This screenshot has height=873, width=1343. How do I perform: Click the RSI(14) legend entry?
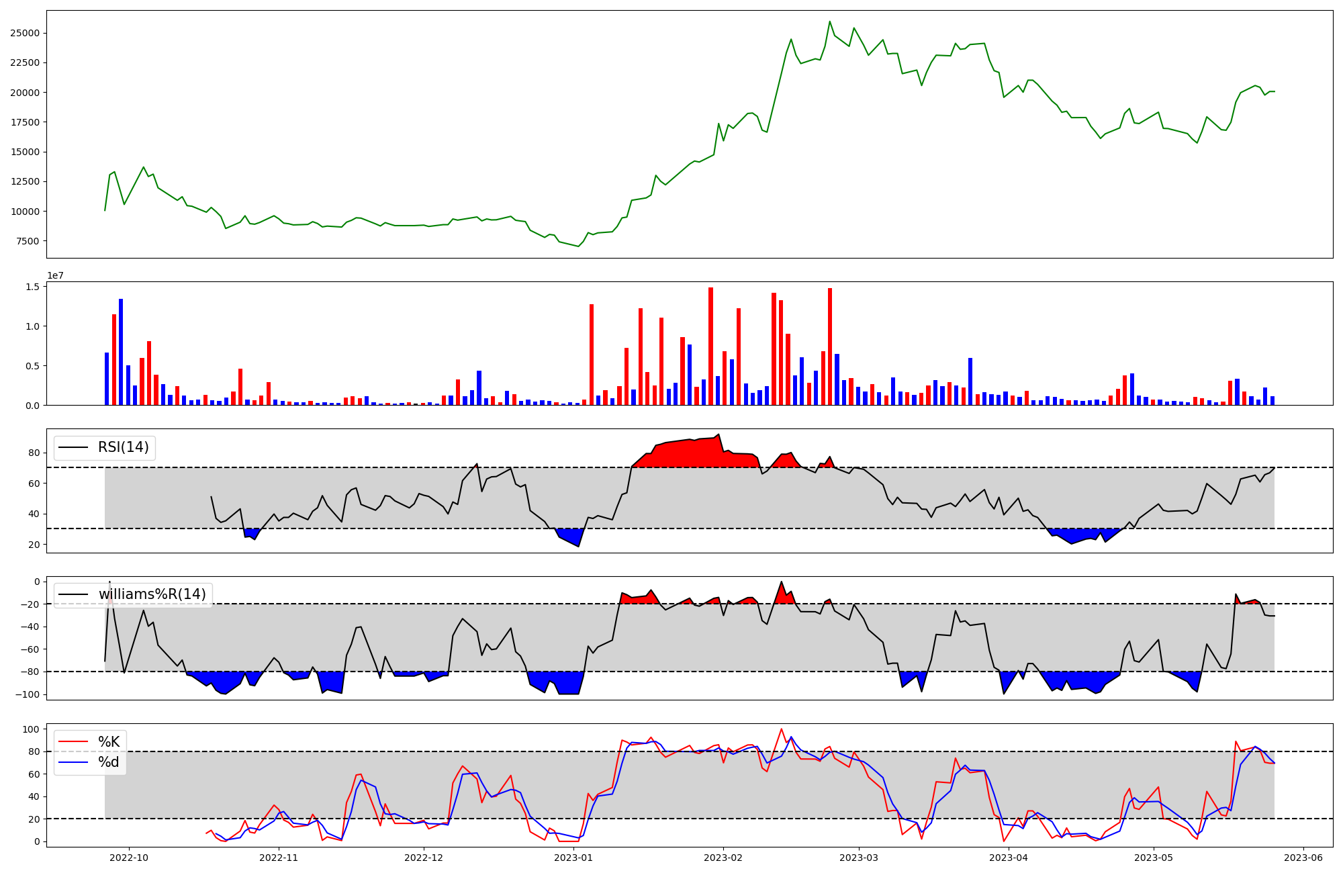coord(124,447)
